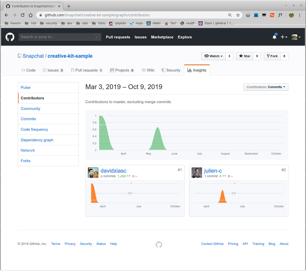306x271 pixels.
Task: Open Pulse in the insights sidebar
Action: pyautogui.click(x=48, y=88)
